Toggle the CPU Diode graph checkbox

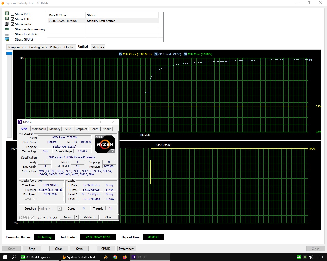pyautogui.click(x=156, y=54)
